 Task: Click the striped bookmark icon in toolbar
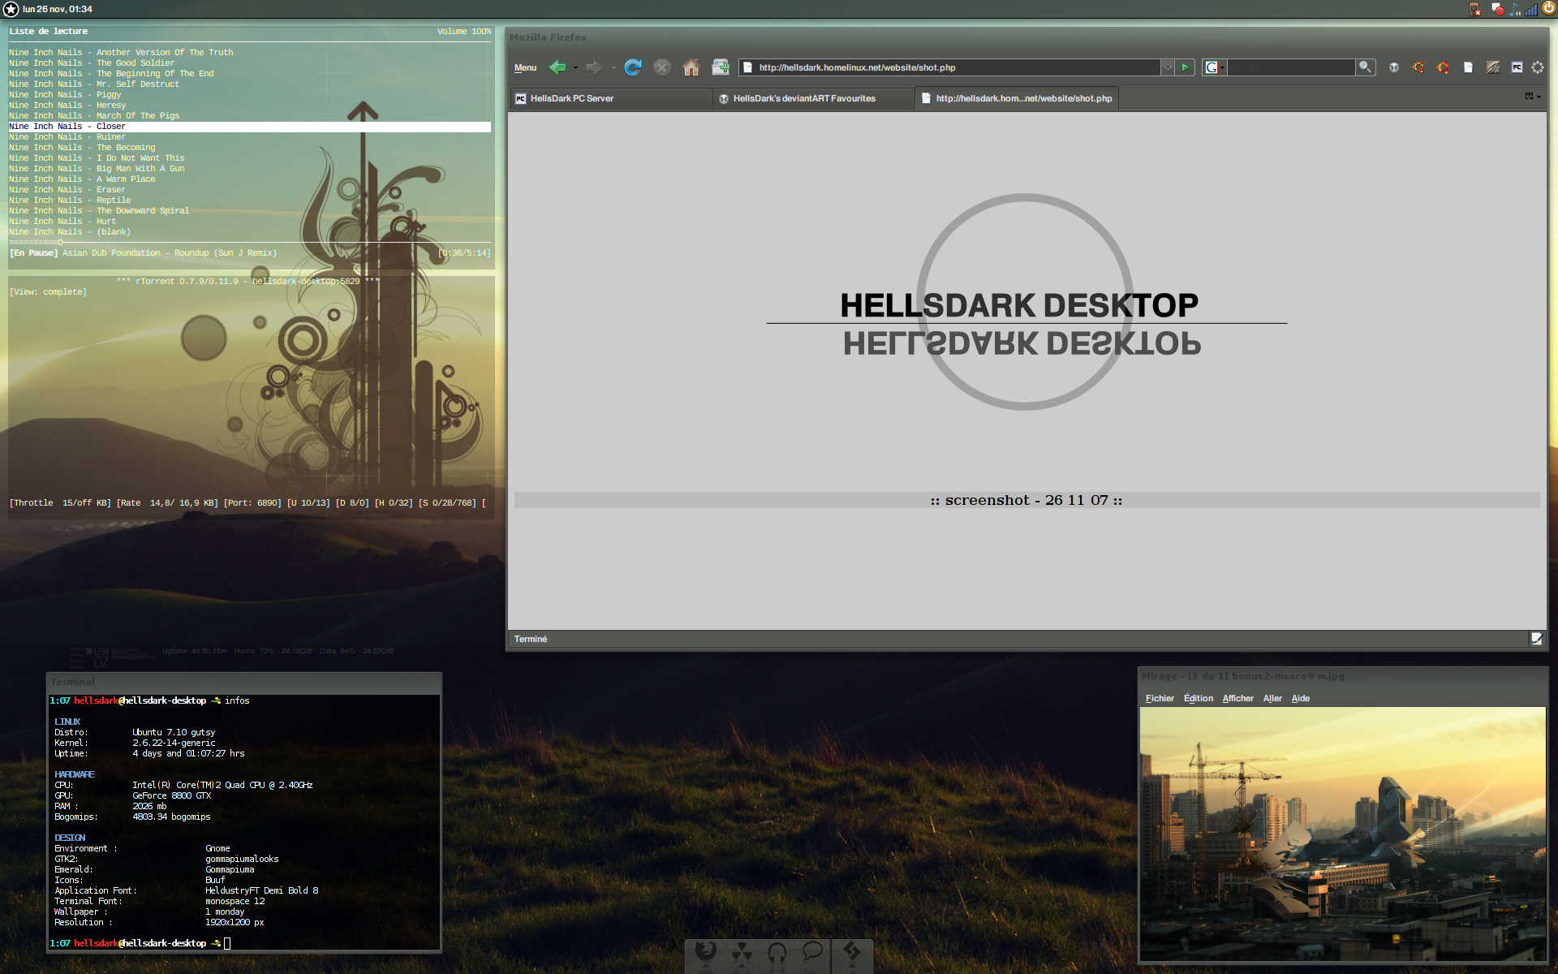(x=1492, y=67)
